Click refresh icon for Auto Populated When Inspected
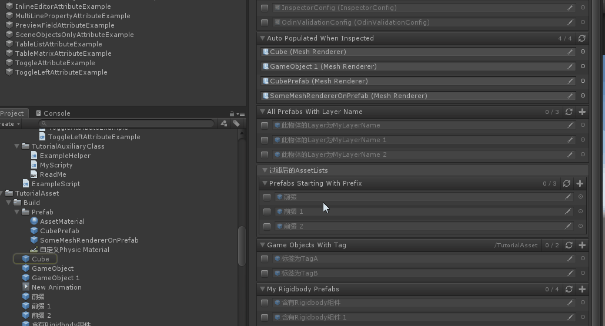This screenshot has width=605, height=326. click(x=581, y=38)
